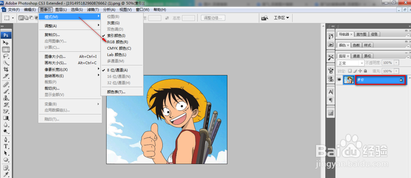411x178 pixels.
Task: Toggle lock transparent pixels icon
Action: pyautogui.click(x=349, y=71)
